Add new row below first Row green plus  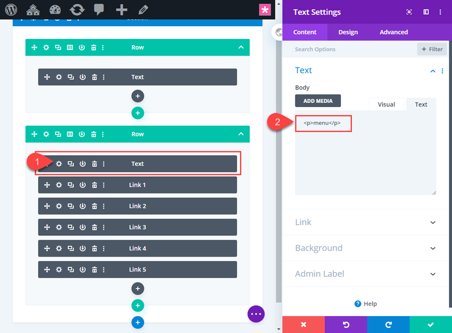(x=138, y=113)
